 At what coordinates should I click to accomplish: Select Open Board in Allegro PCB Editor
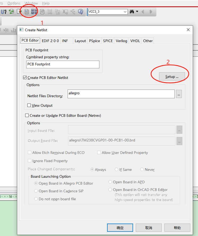(x=36, y=183)
